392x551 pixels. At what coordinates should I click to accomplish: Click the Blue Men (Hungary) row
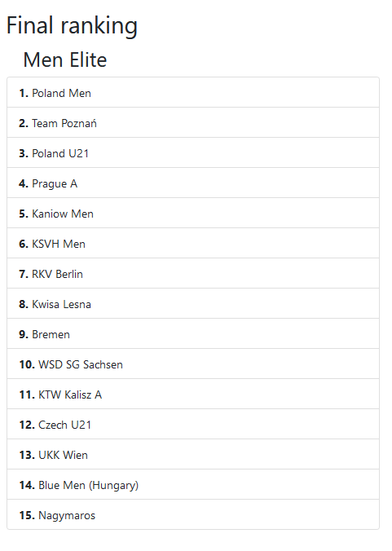[x=193, y=485]
